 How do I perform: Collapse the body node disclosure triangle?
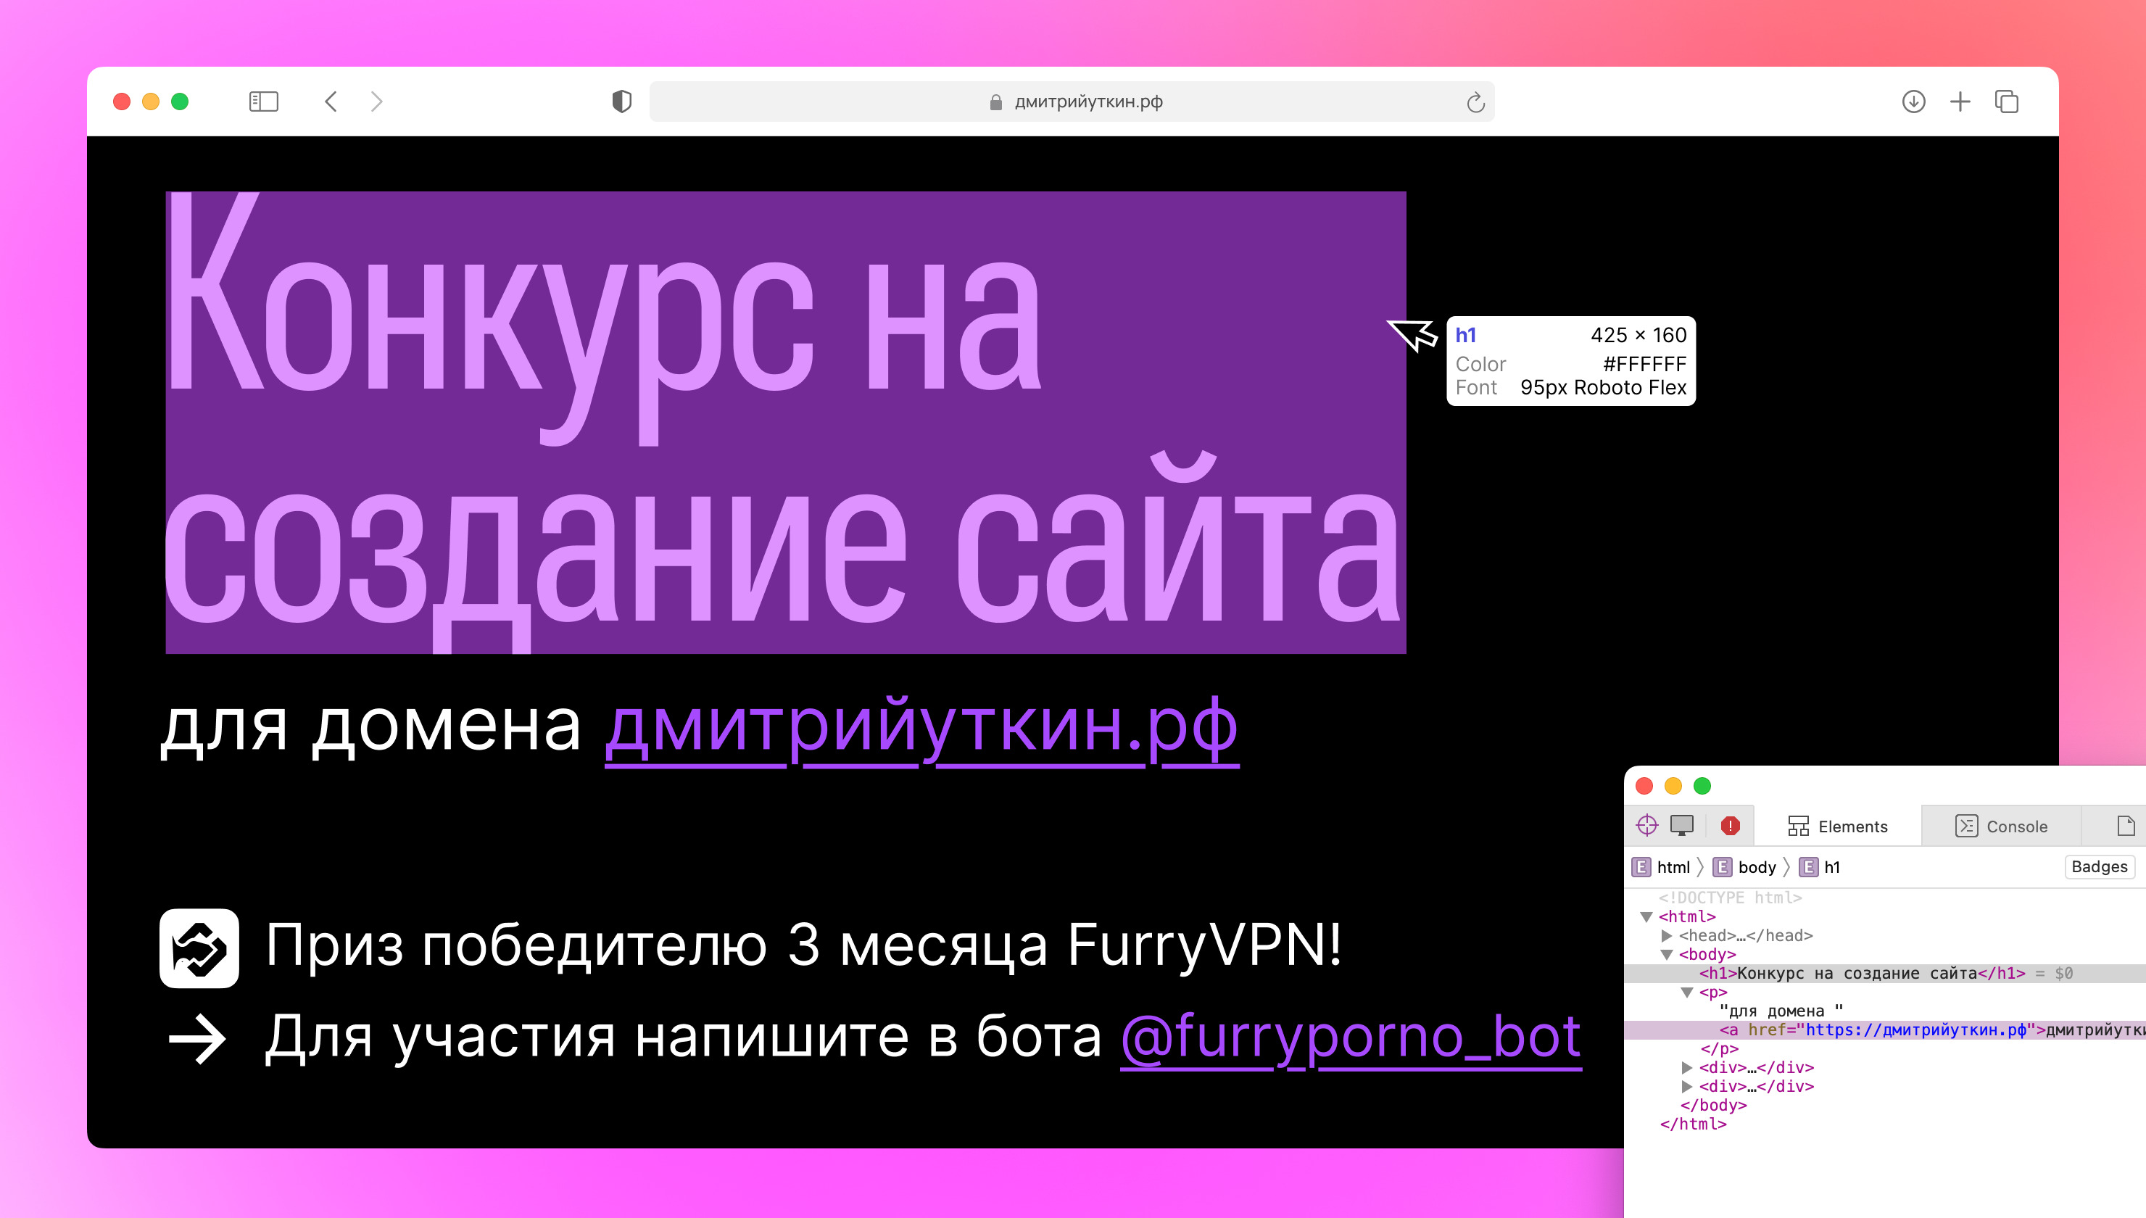(x=1666, y=955)
